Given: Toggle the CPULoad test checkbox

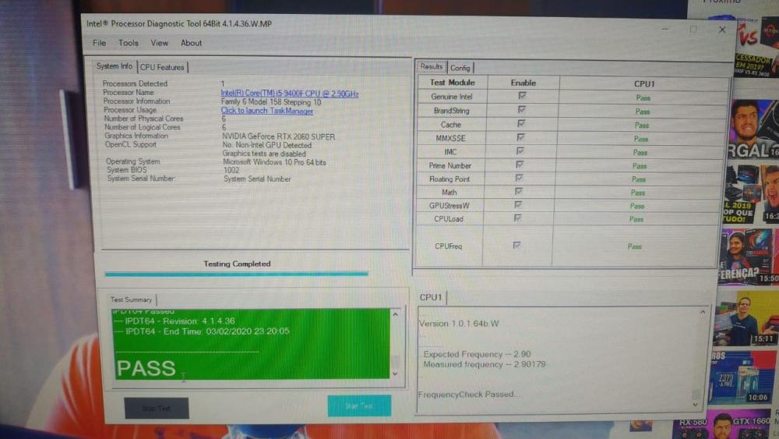Looking at the screenshot, I should point(517,218).
